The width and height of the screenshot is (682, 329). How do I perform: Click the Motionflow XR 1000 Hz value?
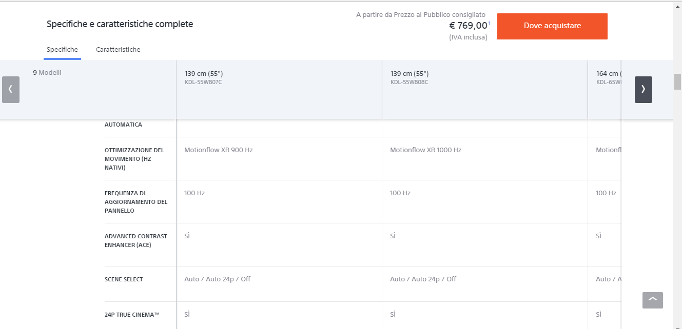(425, 150)
